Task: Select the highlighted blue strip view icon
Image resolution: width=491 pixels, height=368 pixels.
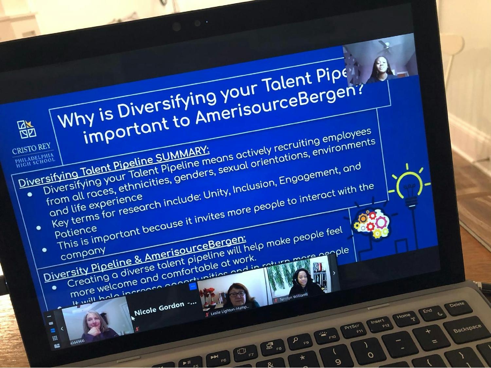Action: click(x=53, y=330)
